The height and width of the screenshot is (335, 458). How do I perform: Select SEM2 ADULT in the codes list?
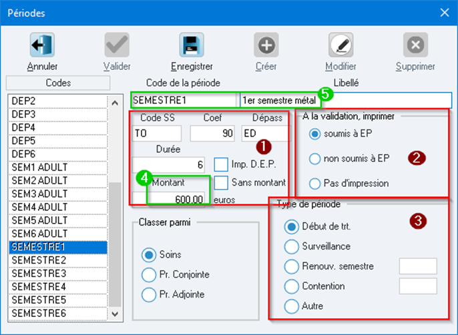[58, 181]
